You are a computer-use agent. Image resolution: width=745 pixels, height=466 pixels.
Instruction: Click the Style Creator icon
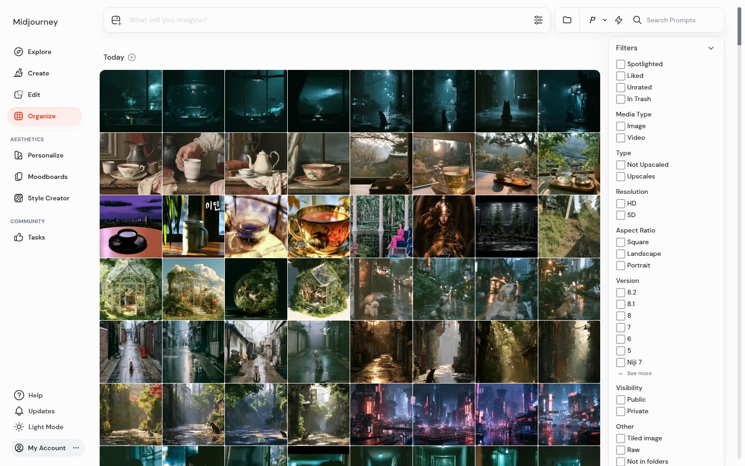(x=19, y=198)
